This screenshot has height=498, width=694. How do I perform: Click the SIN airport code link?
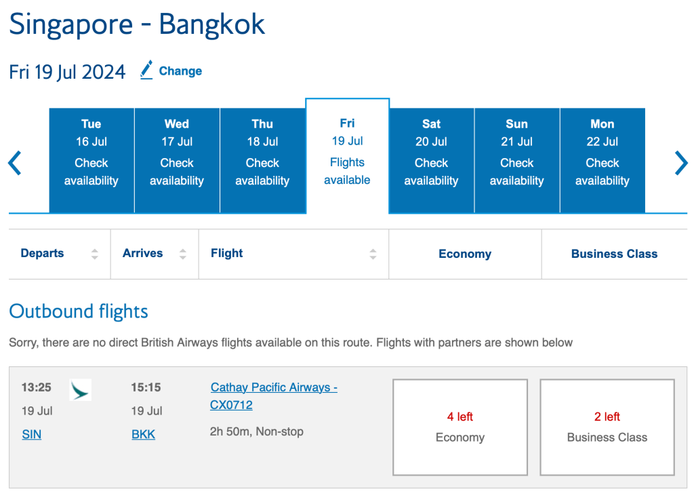tap(31, 434)
